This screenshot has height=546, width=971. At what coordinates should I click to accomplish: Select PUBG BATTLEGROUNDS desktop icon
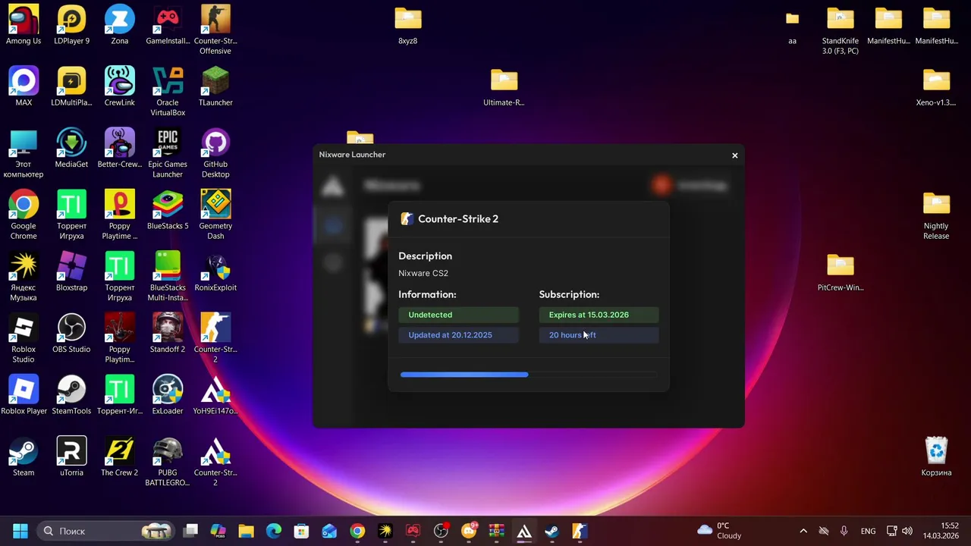(168, 461)
